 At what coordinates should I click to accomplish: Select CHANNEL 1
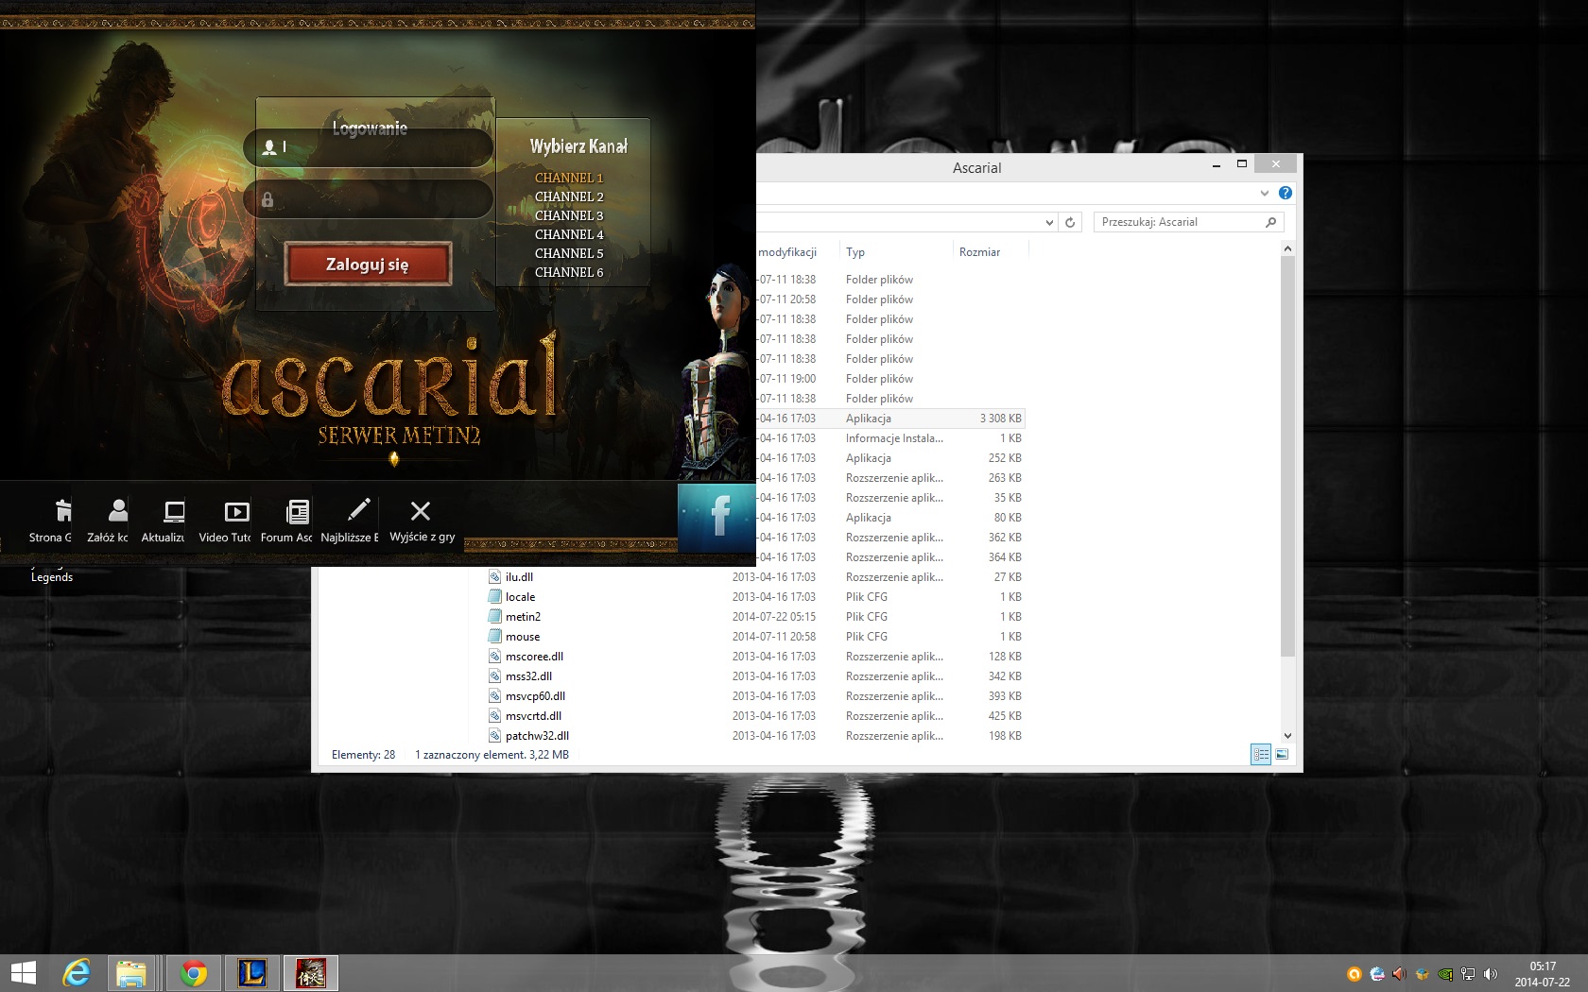pyautogui.click(x=568, y=178)
